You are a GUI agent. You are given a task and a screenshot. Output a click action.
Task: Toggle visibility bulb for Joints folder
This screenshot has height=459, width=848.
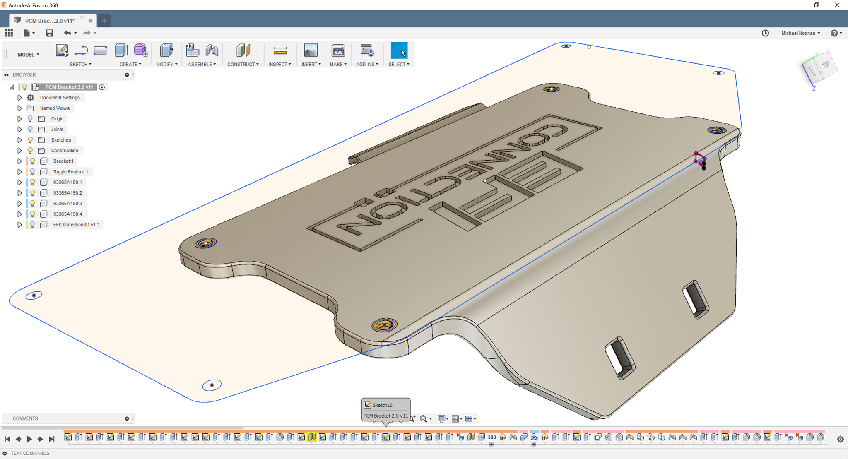(x=30, y=129)
